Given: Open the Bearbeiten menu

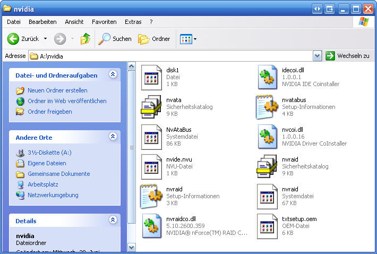Looking at the screenshot, I should [42, 22].
